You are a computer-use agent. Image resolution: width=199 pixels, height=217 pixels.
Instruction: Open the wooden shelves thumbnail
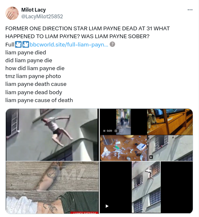coord(170,122)
